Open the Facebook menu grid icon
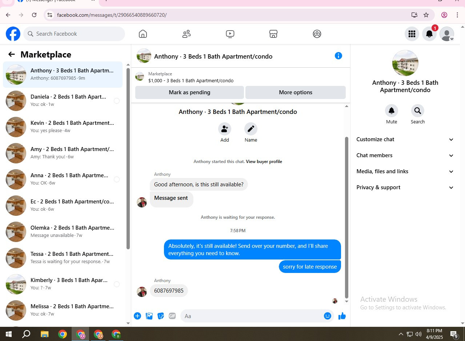 412,34
